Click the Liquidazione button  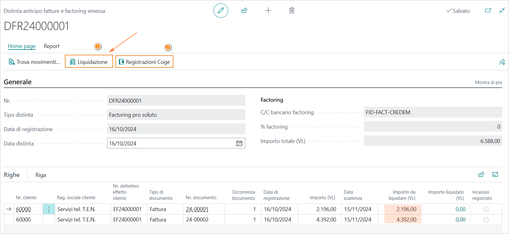(89, 62)
